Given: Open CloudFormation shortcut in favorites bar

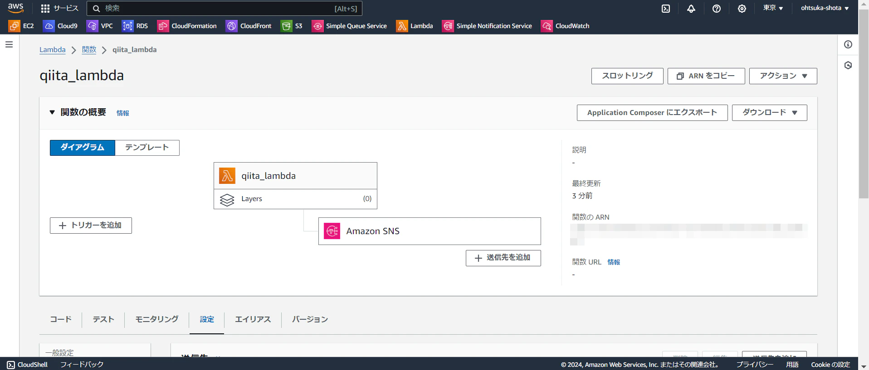Looking at the screenshot, I should (x=187, y=26).
